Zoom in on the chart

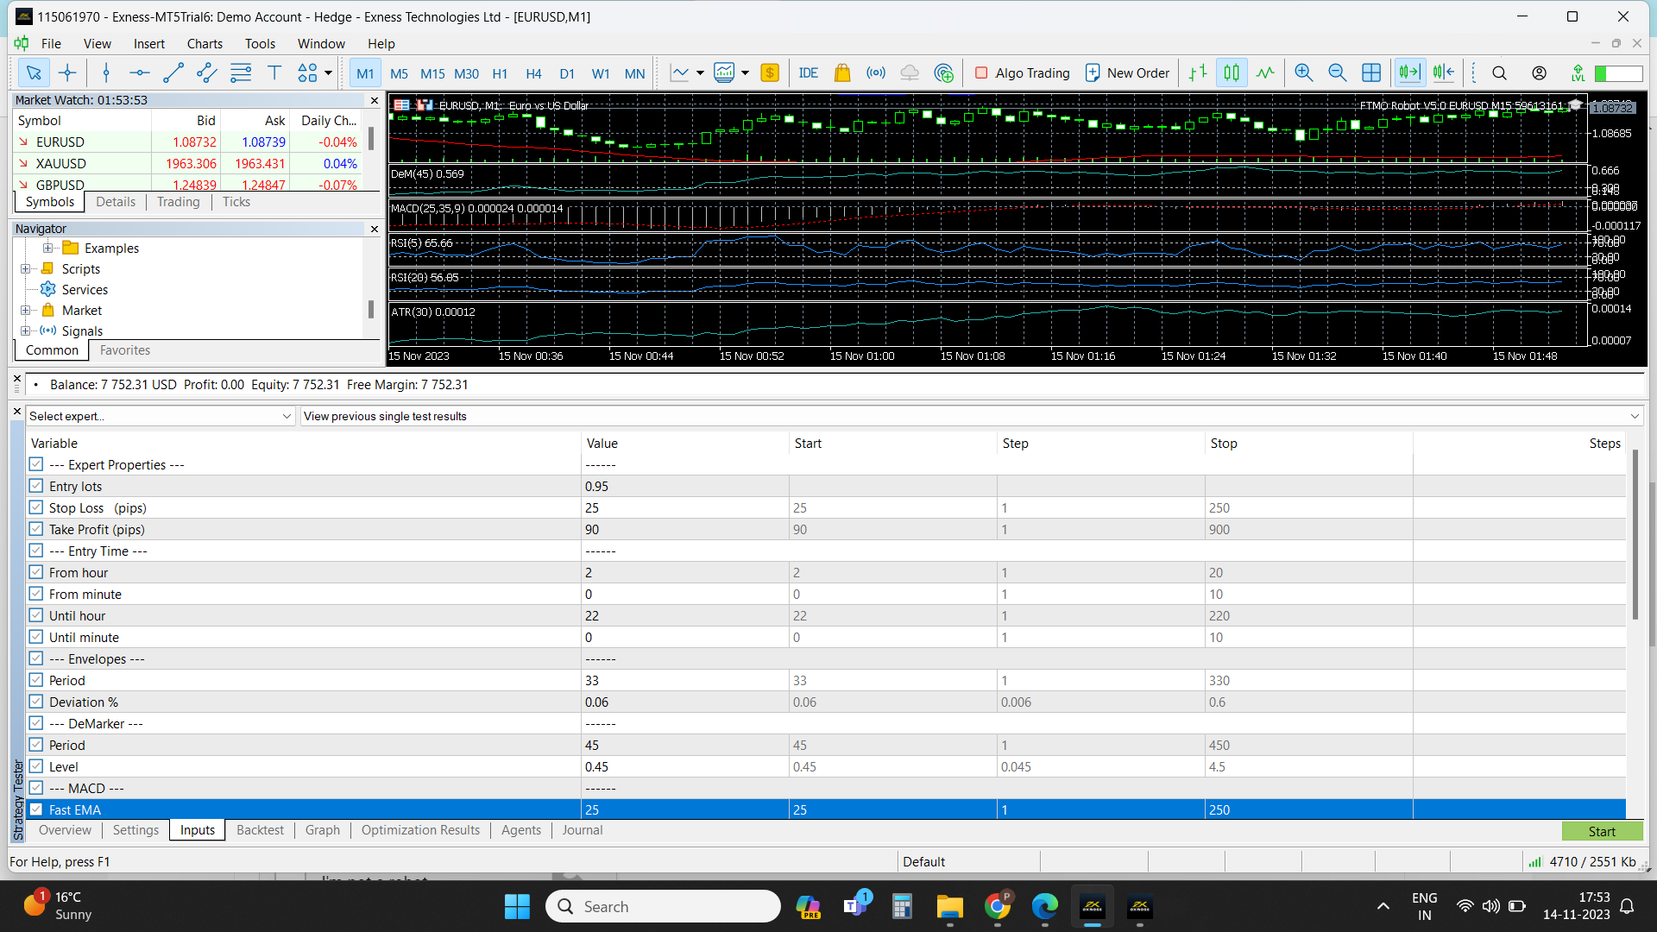(x=1304, y=73)
